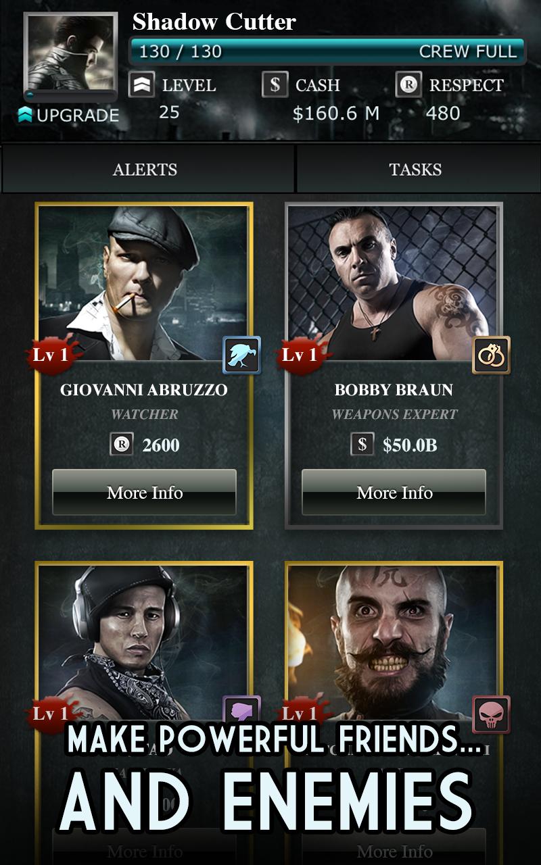
Task: Click the Respect R icon in header
Action: coord(408,84)
